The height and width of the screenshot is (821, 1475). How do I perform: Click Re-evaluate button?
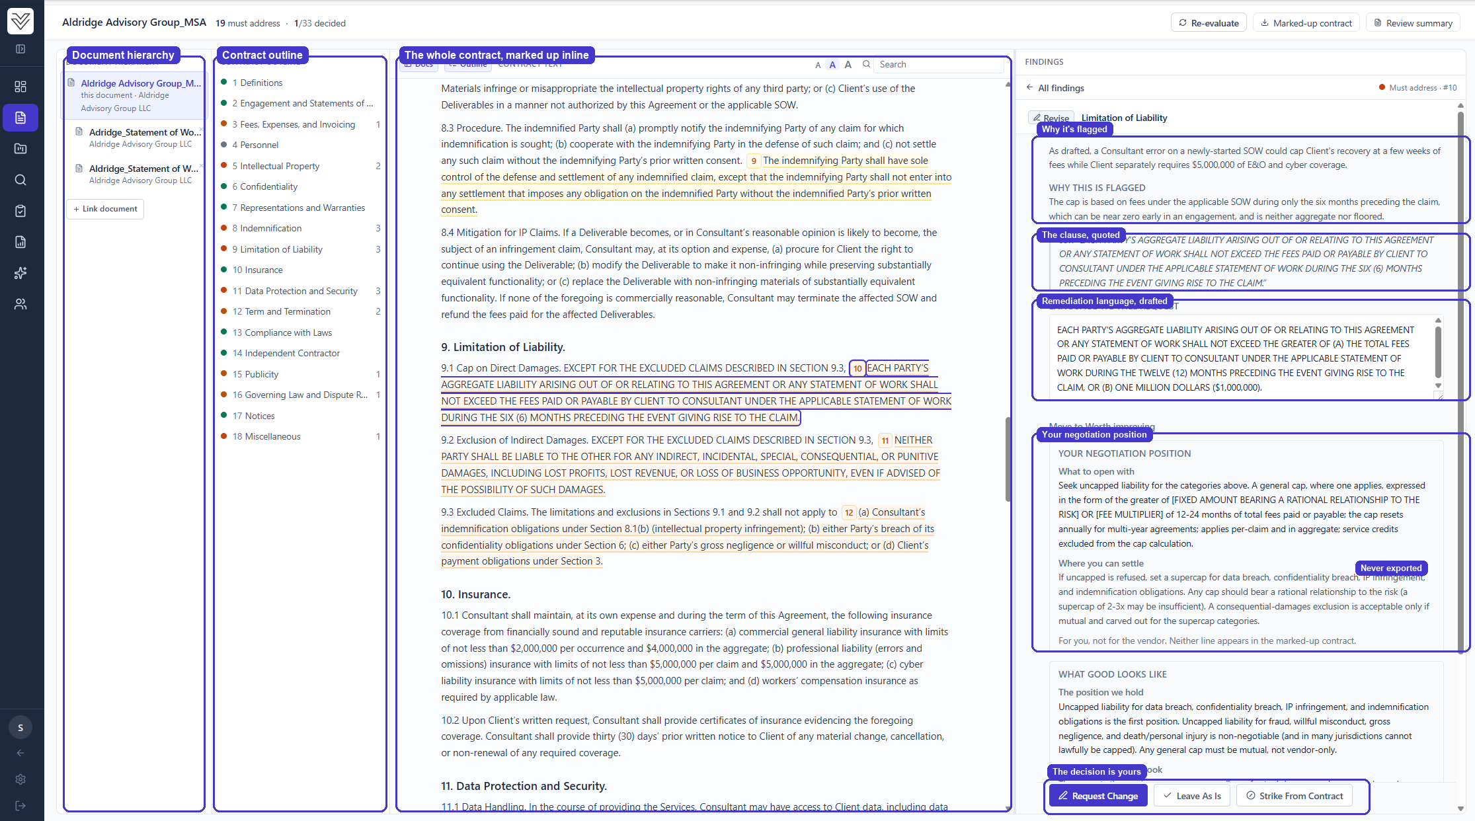click(x=1209, y=23)
